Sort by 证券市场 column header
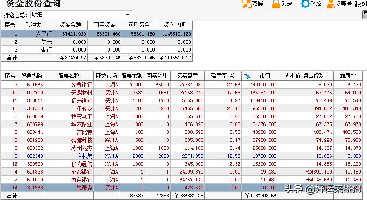367x200 pixels. point(106,76)
